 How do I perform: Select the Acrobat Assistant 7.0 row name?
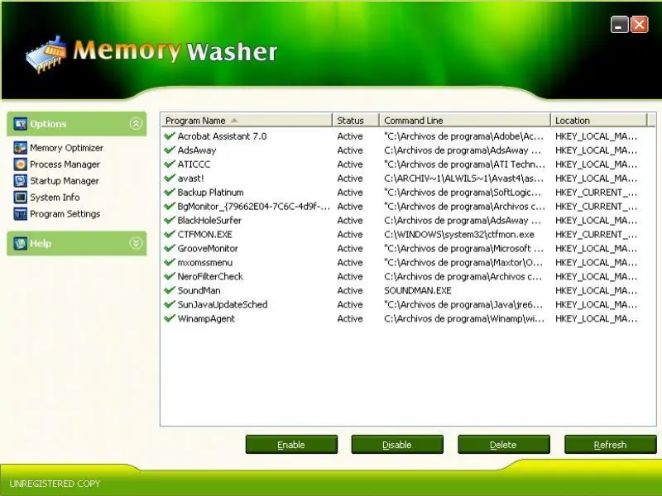[222, 136]
